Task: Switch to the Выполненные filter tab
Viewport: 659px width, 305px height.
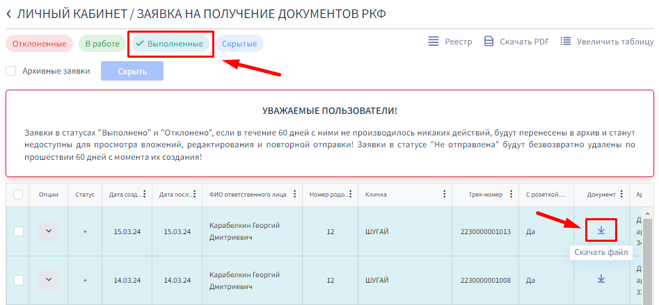Action: point(170,44)
